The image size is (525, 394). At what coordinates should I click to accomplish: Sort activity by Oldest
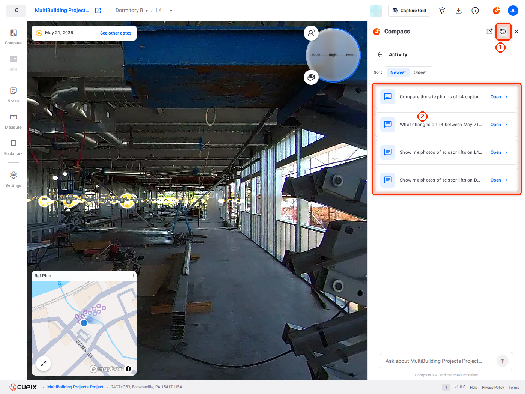click(x=420, y=72)
